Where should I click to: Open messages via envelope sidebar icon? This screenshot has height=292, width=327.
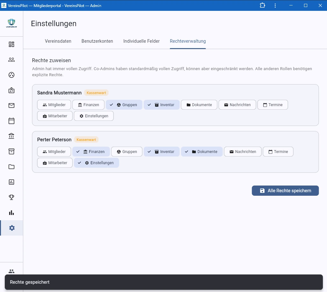point(11,106)
